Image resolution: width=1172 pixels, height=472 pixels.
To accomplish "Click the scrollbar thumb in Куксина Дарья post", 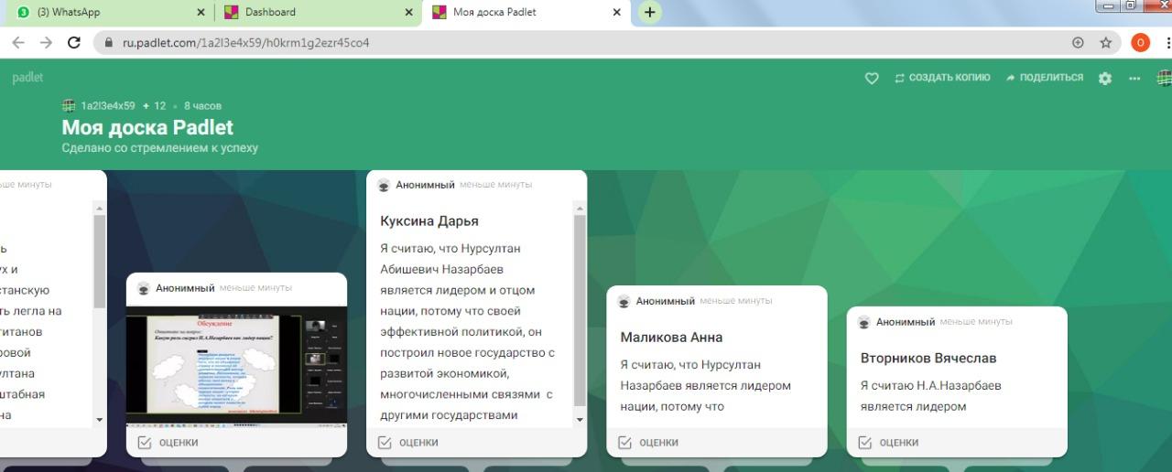I will [x=579, y=311].
